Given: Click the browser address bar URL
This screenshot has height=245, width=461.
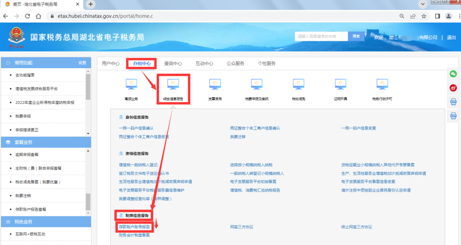Looking at the screenshot, I should [x=105, y=16].
